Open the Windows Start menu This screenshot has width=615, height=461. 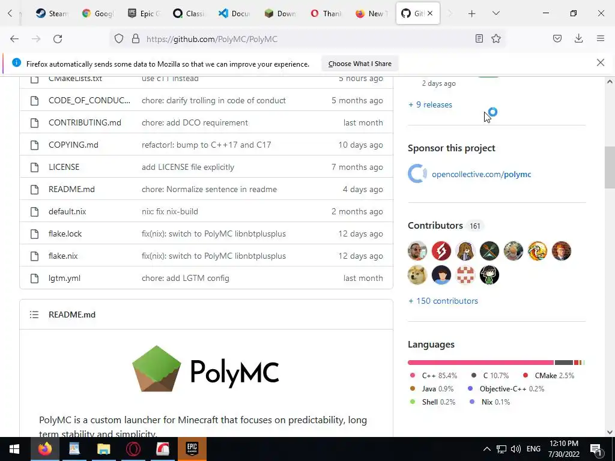point(14,449)
